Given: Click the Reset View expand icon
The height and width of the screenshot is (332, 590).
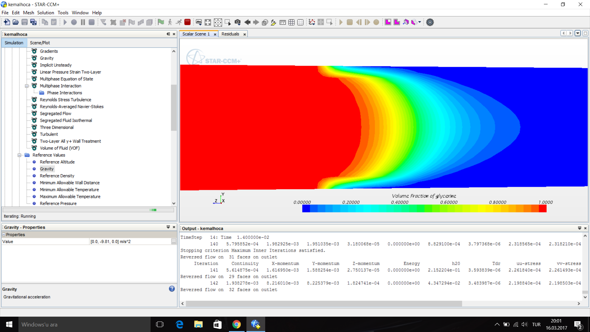Looking at the screenshot, I should [x=208, y=22].
